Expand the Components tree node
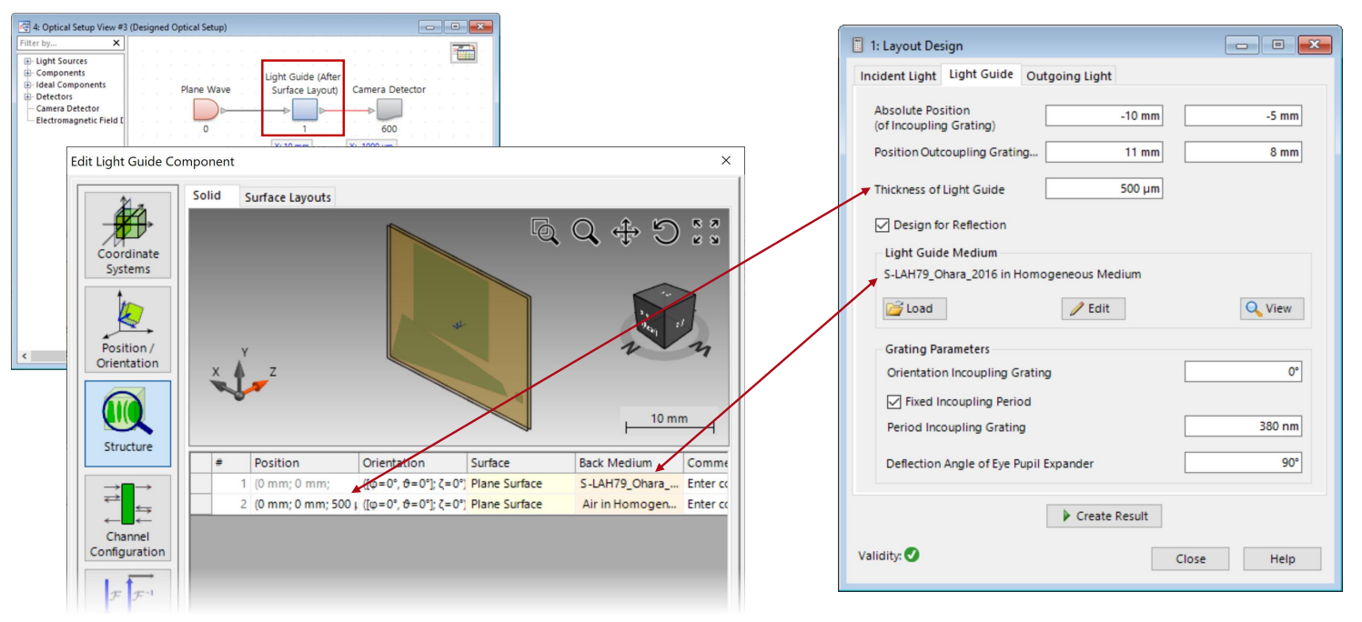Screen dimensions: 1362x622 pyautogui.click(x=27, y=73)
